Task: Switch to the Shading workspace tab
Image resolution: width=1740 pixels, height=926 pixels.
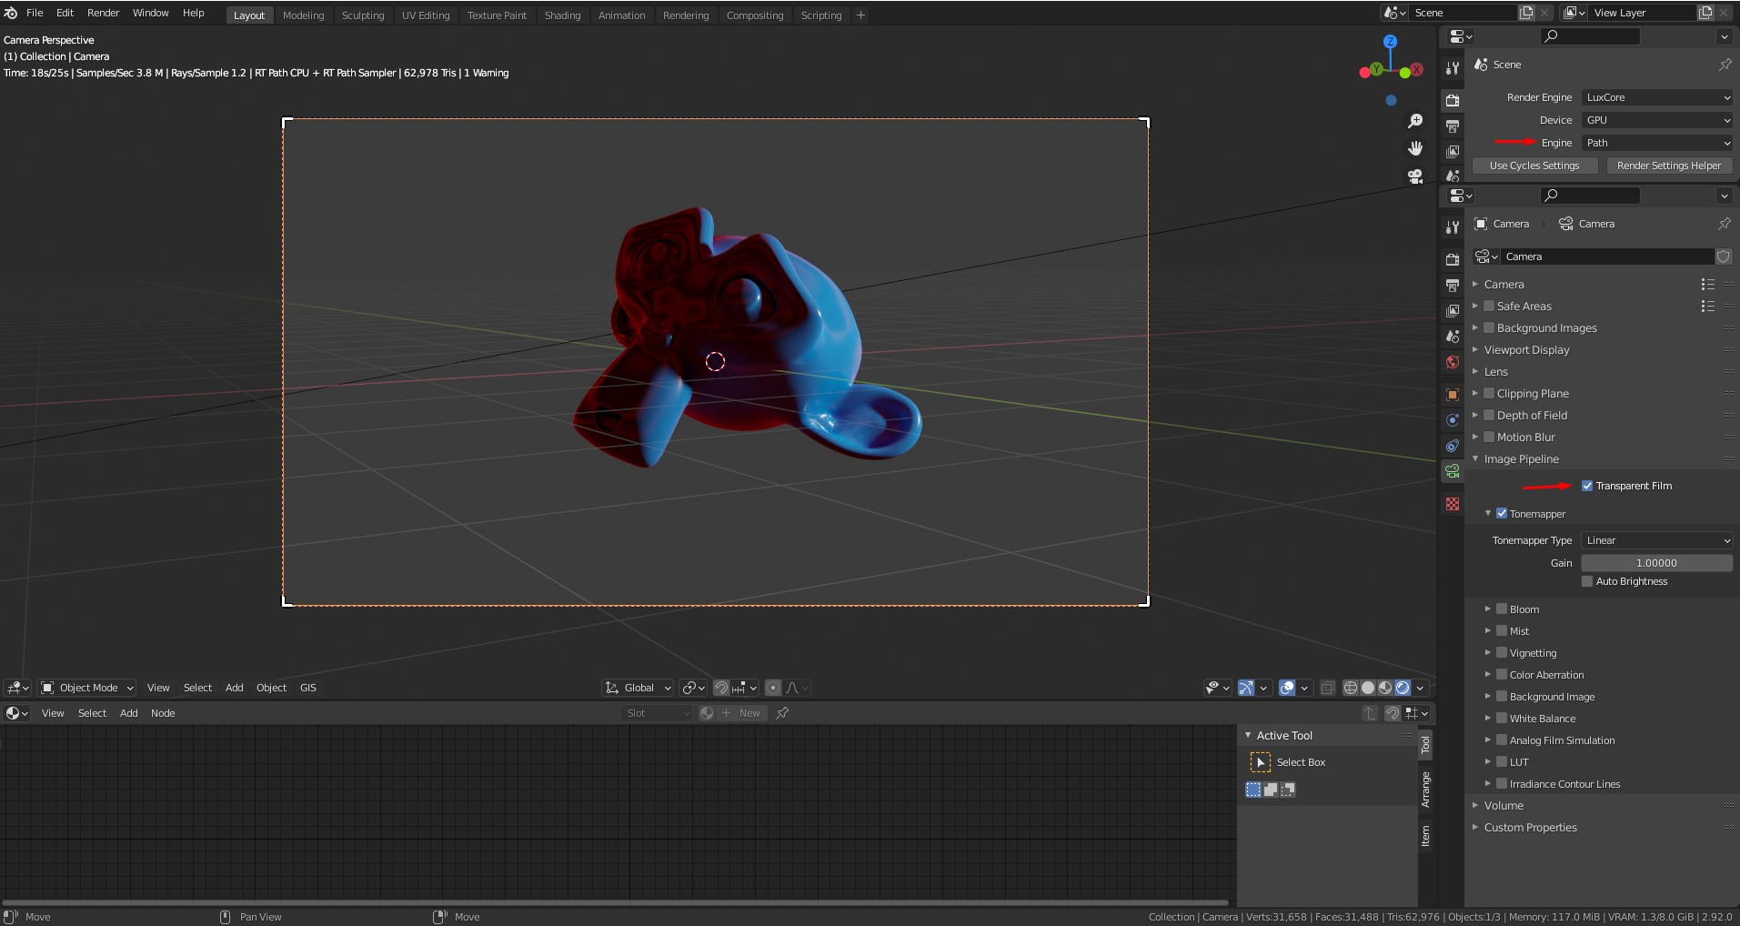Action: [x=562, y=15]
